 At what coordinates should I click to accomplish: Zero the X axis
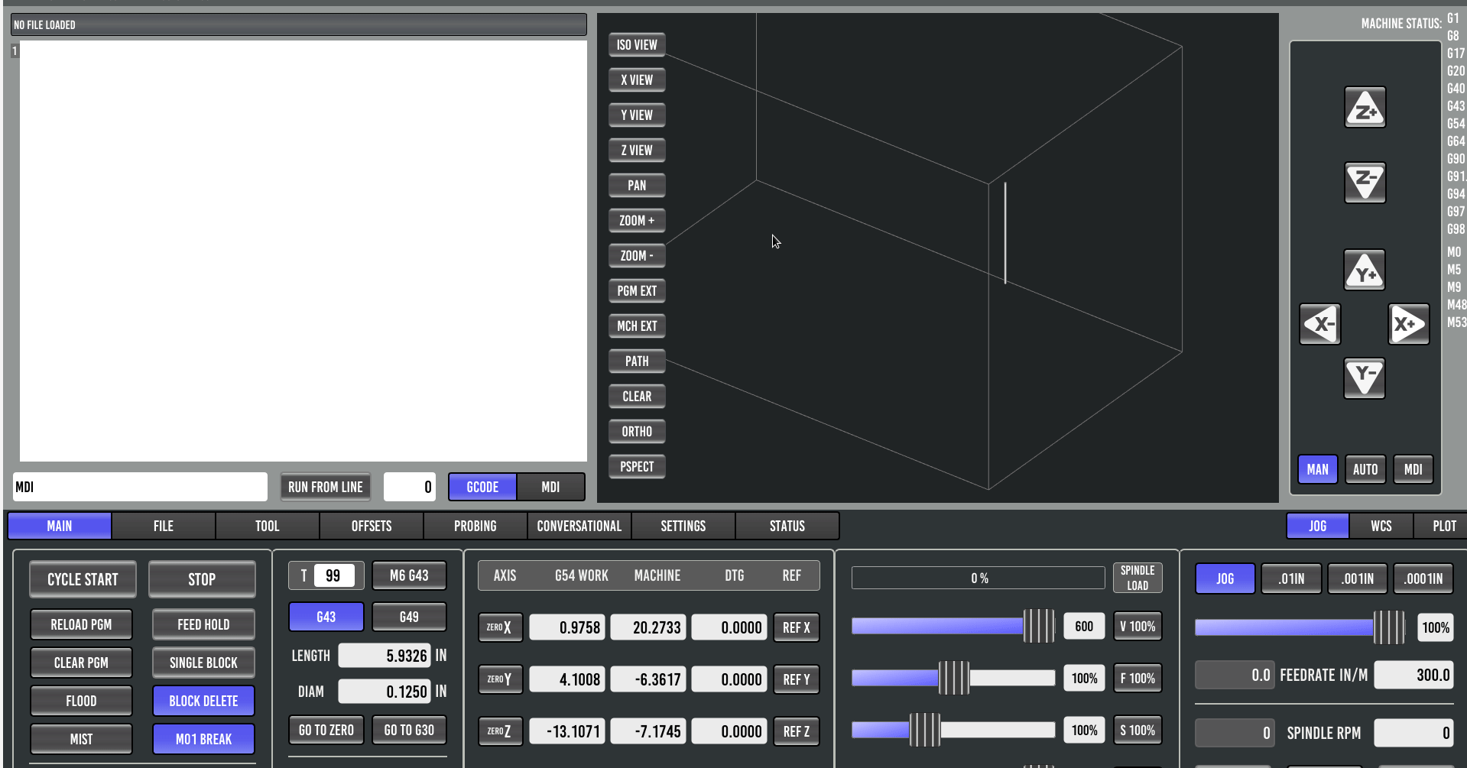coord(500,627)
